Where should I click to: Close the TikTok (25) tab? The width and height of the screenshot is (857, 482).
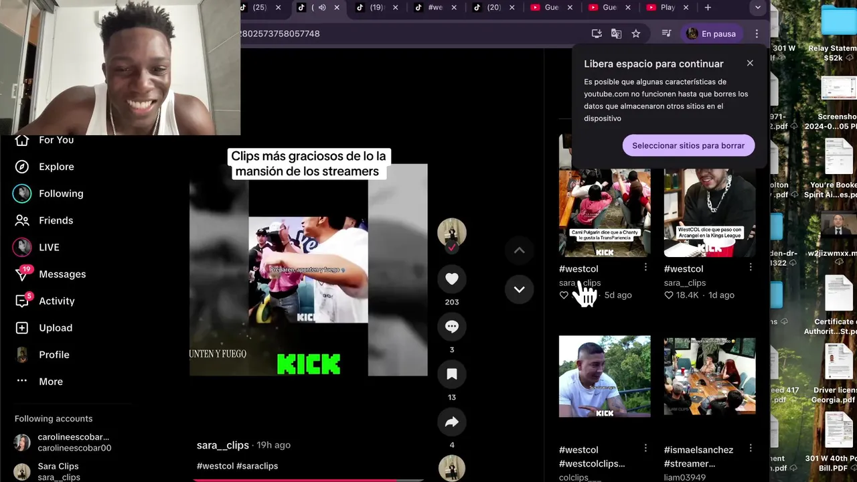click(x=279, y=7)
